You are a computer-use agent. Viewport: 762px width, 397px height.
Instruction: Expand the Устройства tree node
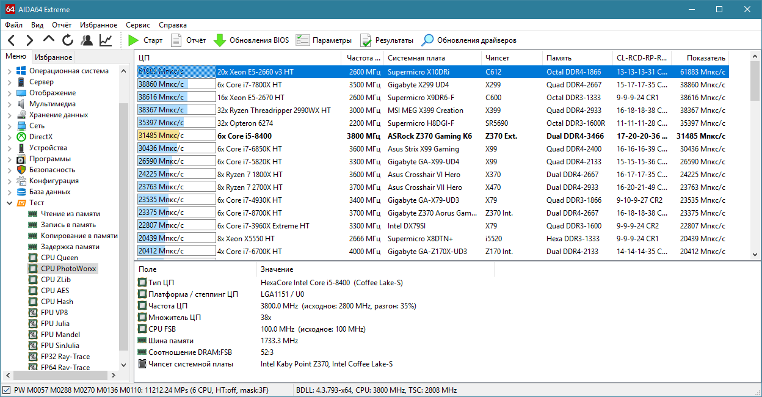point(9,148)
